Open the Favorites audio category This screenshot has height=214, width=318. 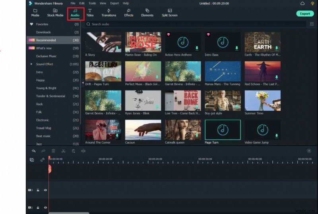click(x=42, y=24)
